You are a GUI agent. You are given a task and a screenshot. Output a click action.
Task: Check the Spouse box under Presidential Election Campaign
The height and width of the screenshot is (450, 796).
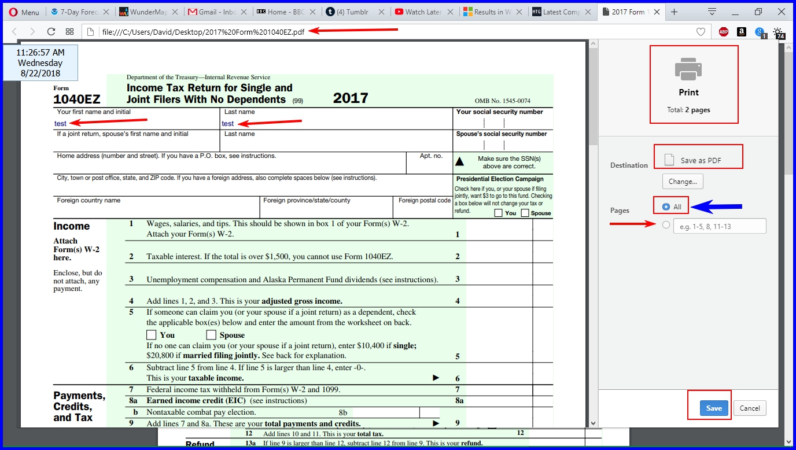coord(525,213)
